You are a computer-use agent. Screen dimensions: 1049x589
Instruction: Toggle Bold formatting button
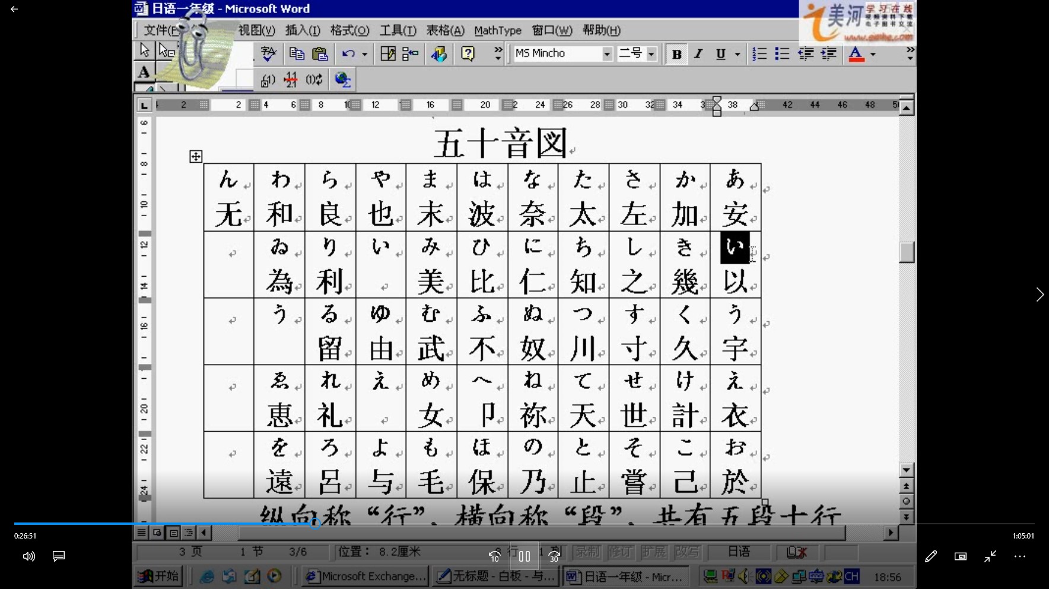tap(676, 54)
